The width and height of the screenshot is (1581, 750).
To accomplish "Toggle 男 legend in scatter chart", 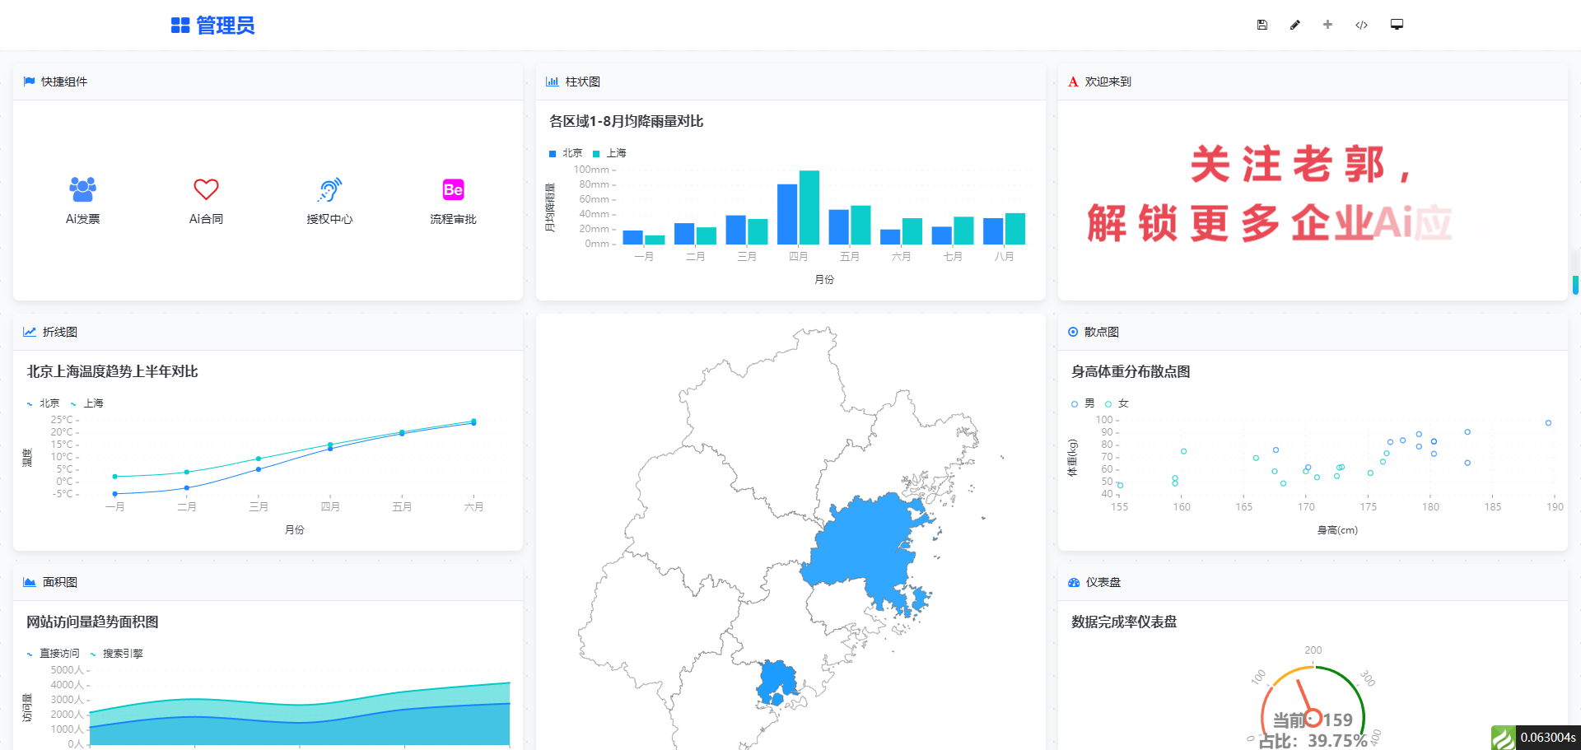I will [1084, 403].
